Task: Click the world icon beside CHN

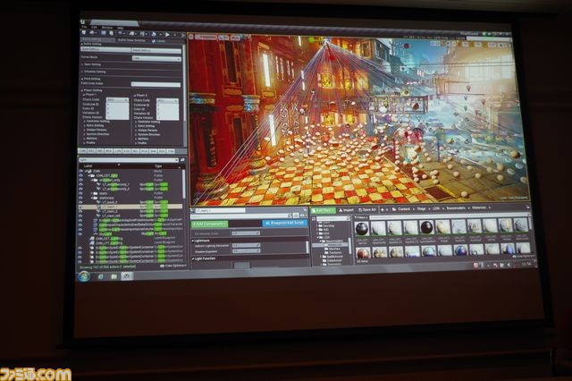Action: 88,171
